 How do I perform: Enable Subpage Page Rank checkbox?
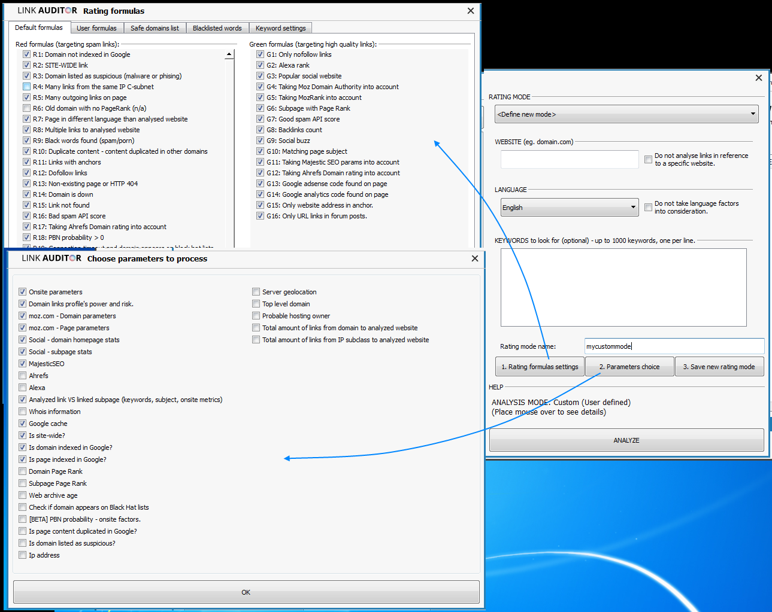[x=22, y=483]
